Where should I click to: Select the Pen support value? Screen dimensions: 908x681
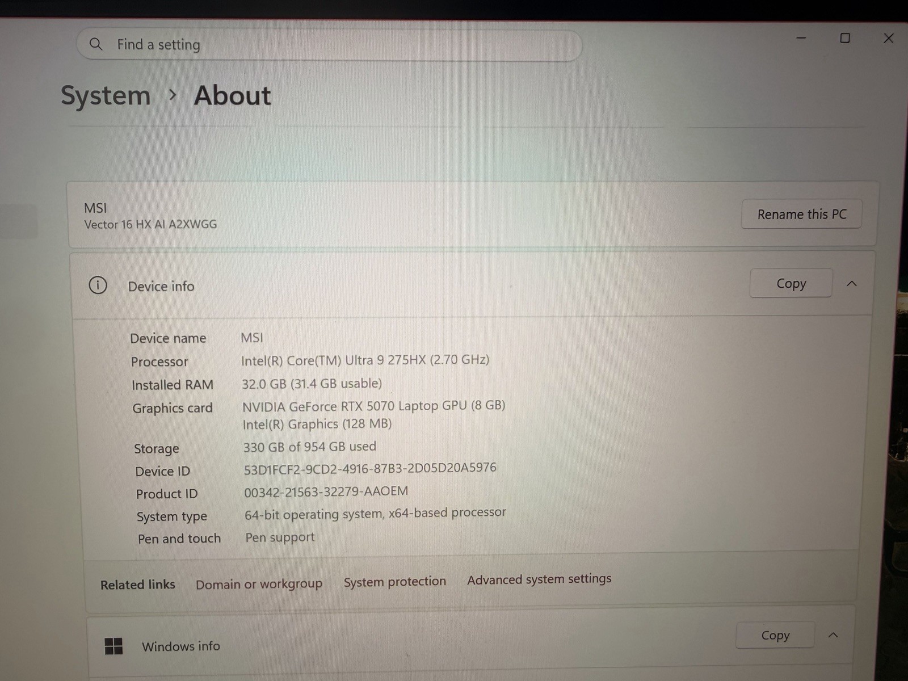tap(280, 537)
